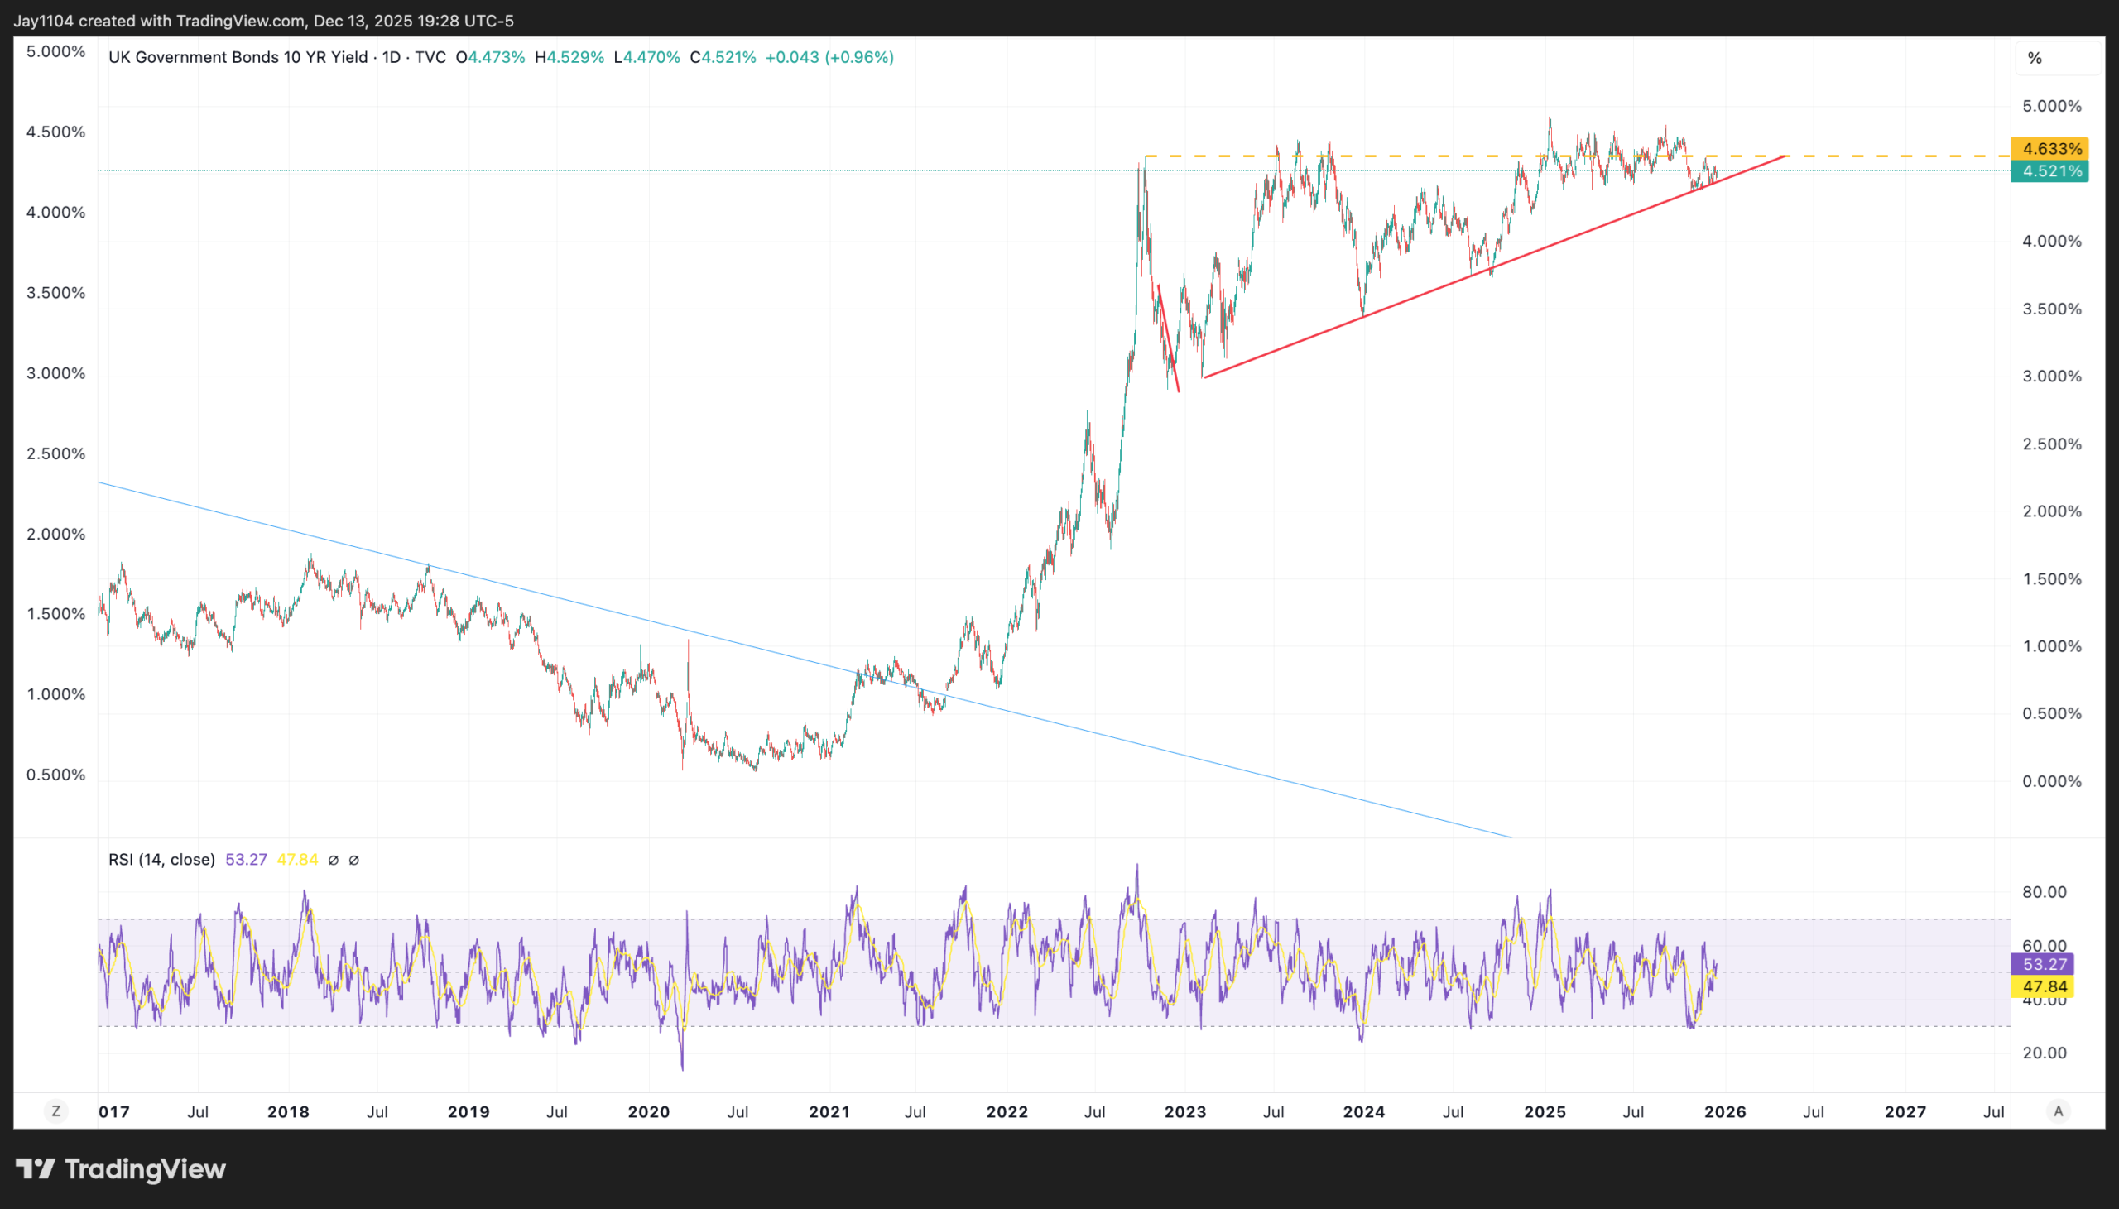Click the 5.000% right price scale label
Viewport: 2119px width, 1209px height.
[2052, 106]
